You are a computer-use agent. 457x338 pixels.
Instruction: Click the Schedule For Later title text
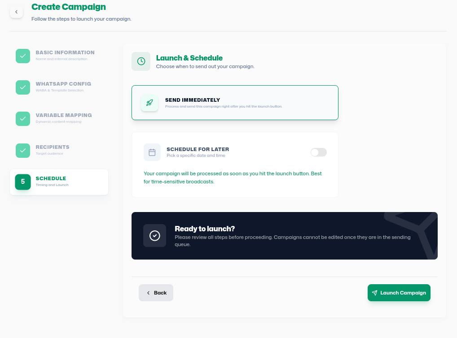click(198, 149)
